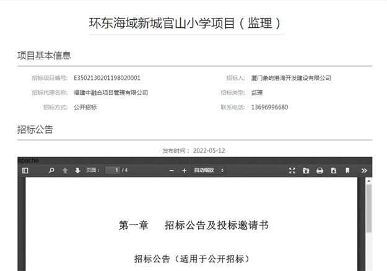Image resolution: width=387 pixels, height=271 pixels.
Task: Click the 项目基本信息 section heading
Action: 44,56
